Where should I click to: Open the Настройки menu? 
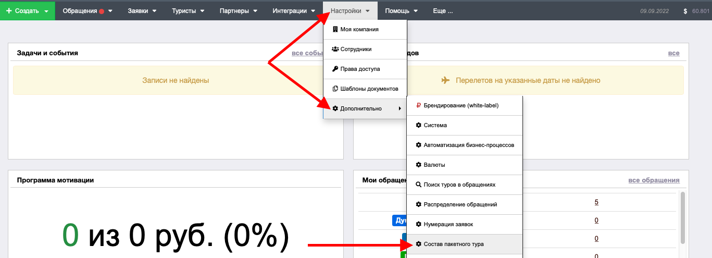[x=351, y=10]
